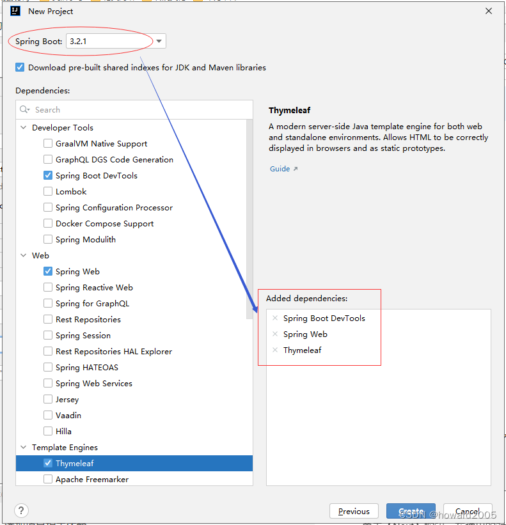
Task: Click the Create button
Action: pos(411,512)
